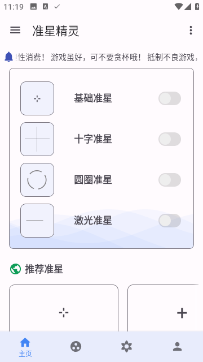Turn on the 圆圈准星 toggle
Image resolution: width=203 pixels, height=362 pixels.
pyautogui.click(x=170, y=180)
